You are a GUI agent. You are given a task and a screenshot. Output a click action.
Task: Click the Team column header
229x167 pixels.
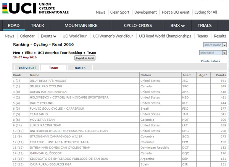click(189, 75)
